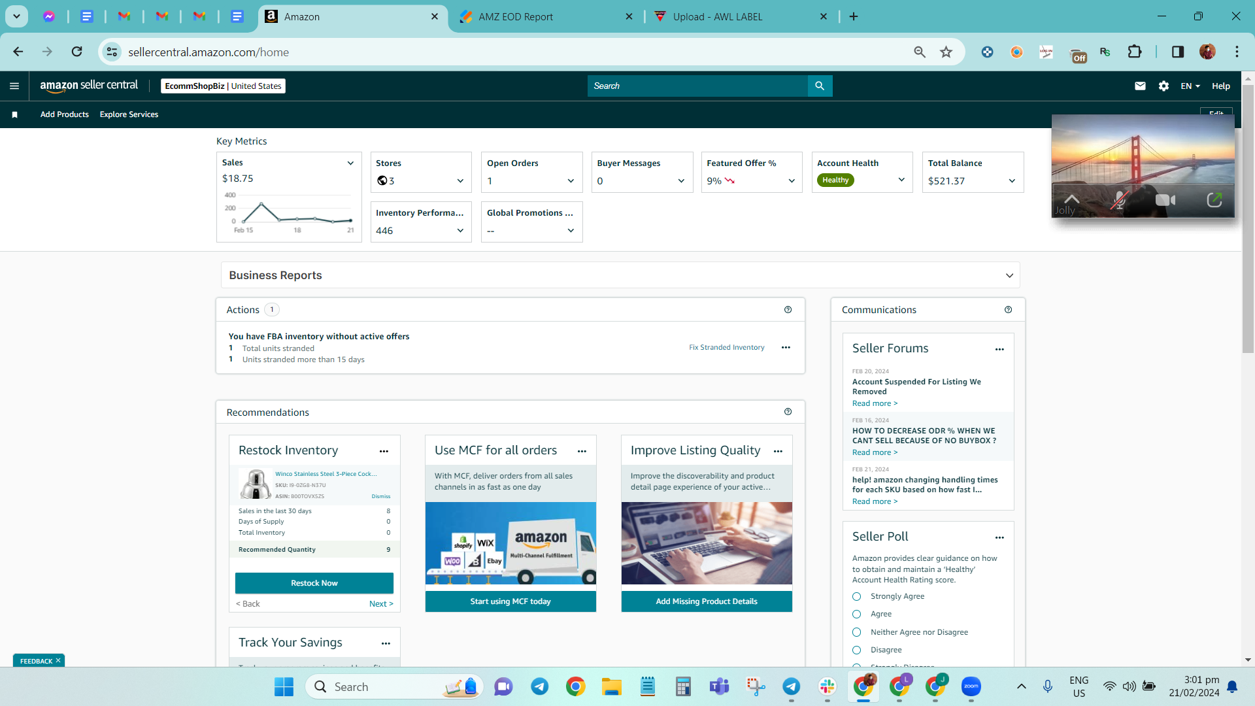Screen dimensions: 1255x706
Task: Click the Restock Now button
Action: click(x=314, y=583)
